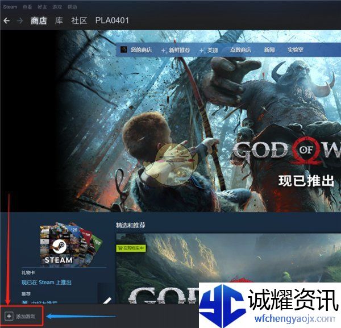Switch to the 商店 tab
The image size is (341, 328).
(39, 21)
